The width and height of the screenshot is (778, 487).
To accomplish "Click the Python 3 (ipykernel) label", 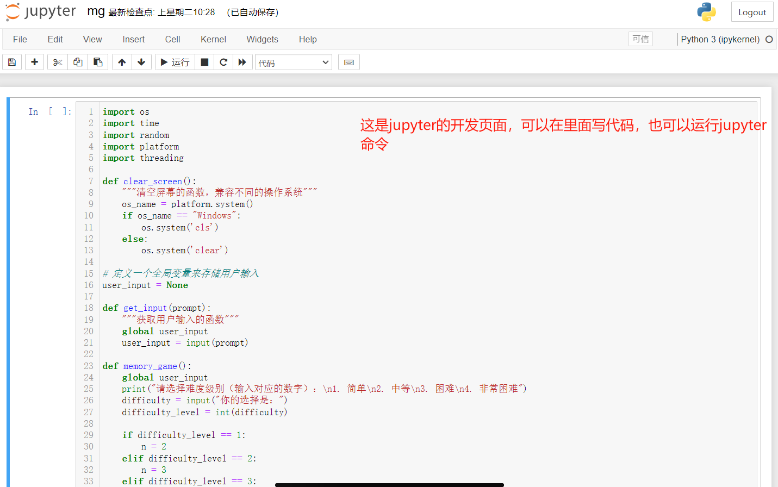I will point(720,39).
